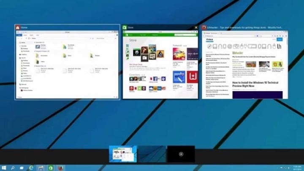Click the Home icon in Explorer's preview title
The height and width of the screenshot is (171, 304).
(18, 27)
